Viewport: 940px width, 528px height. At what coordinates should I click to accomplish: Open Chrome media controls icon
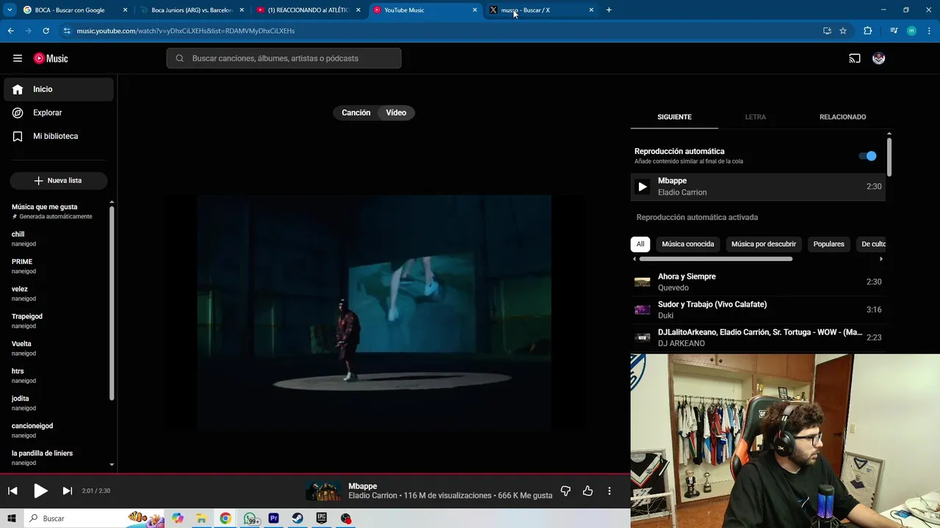click(894, 31)
